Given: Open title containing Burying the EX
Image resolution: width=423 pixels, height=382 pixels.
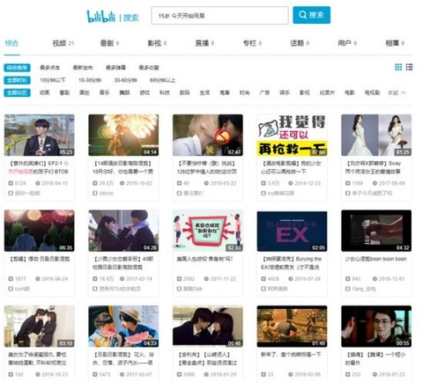Looking at the screenshot, I should (x=292, y=263).
